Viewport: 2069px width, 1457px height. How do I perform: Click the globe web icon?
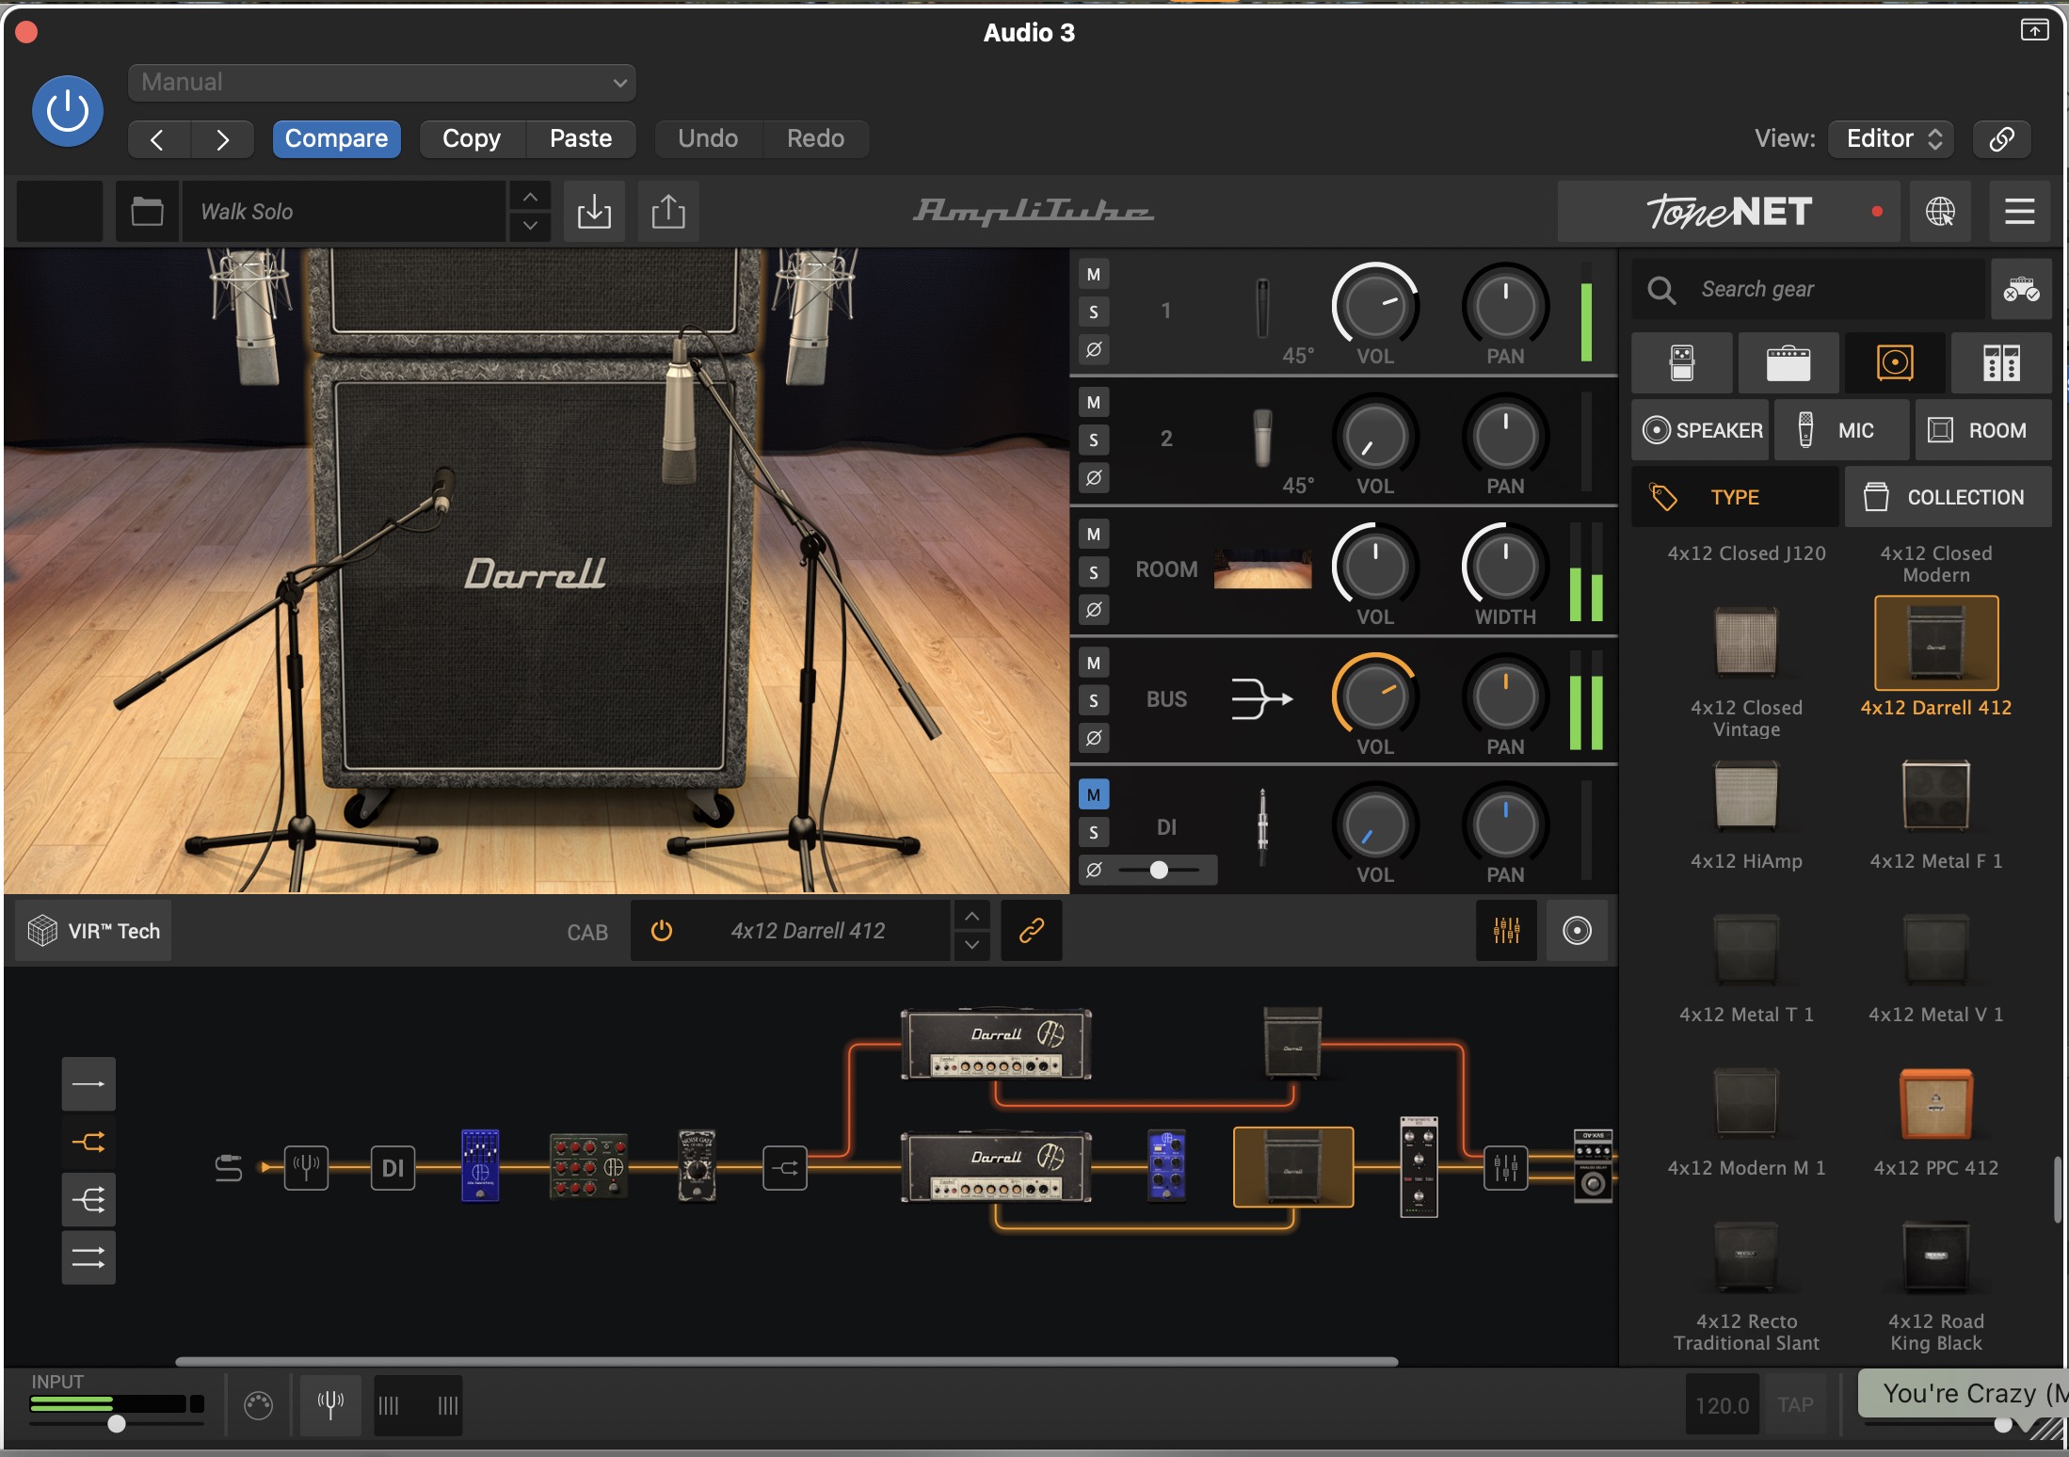1940,212
